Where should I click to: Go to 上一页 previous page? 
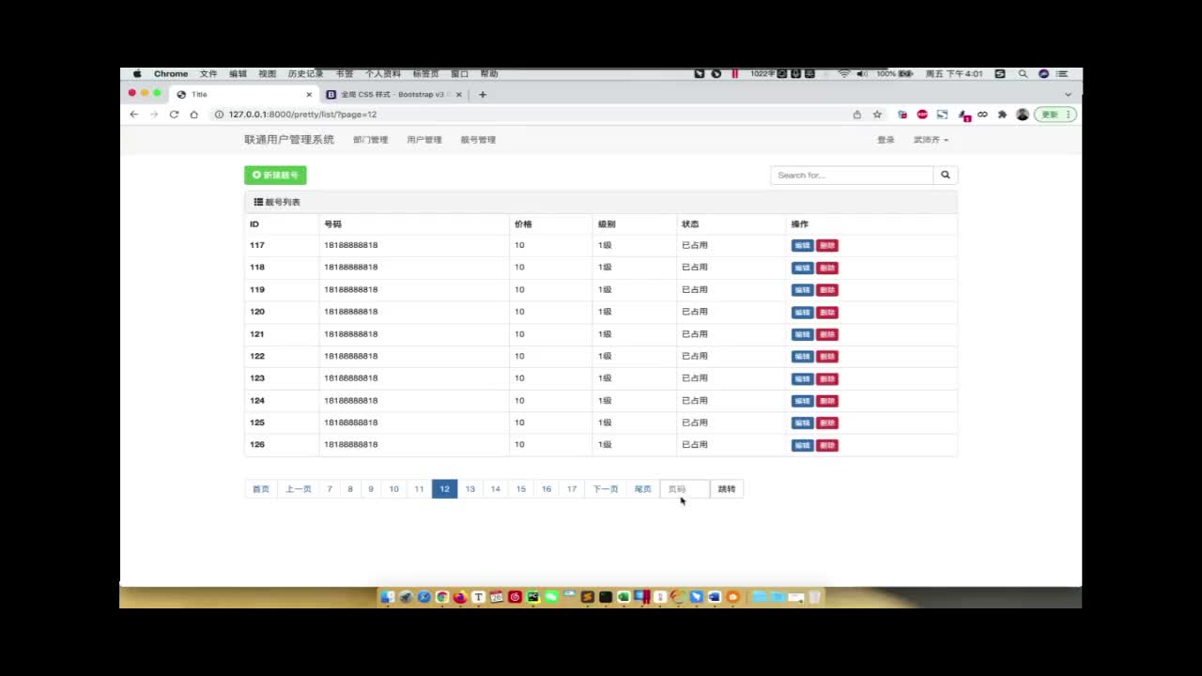click(299, 489)
